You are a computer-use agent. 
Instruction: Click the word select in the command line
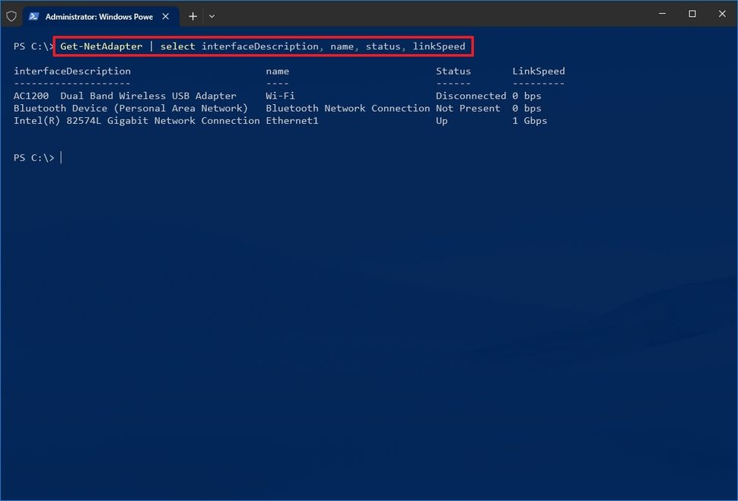tap(177, 46)
